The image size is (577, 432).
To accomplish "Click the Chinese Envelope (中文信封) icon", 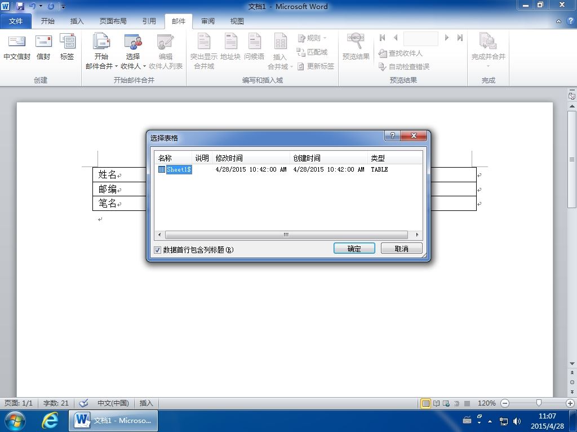I will pyautogui.click(x=16, y=47).
